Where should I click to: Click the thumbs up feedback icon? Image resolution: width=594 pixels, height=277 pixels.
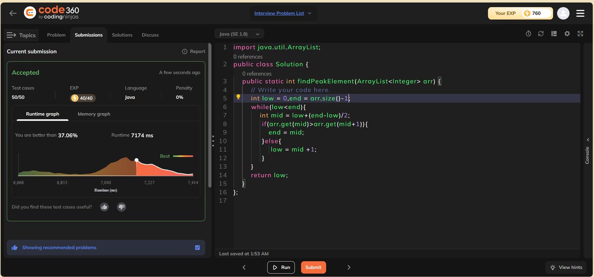click(104, 207)
